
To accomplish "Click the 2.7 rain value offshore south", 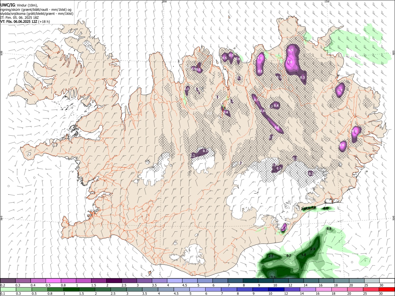I will [x=271, y=256].
